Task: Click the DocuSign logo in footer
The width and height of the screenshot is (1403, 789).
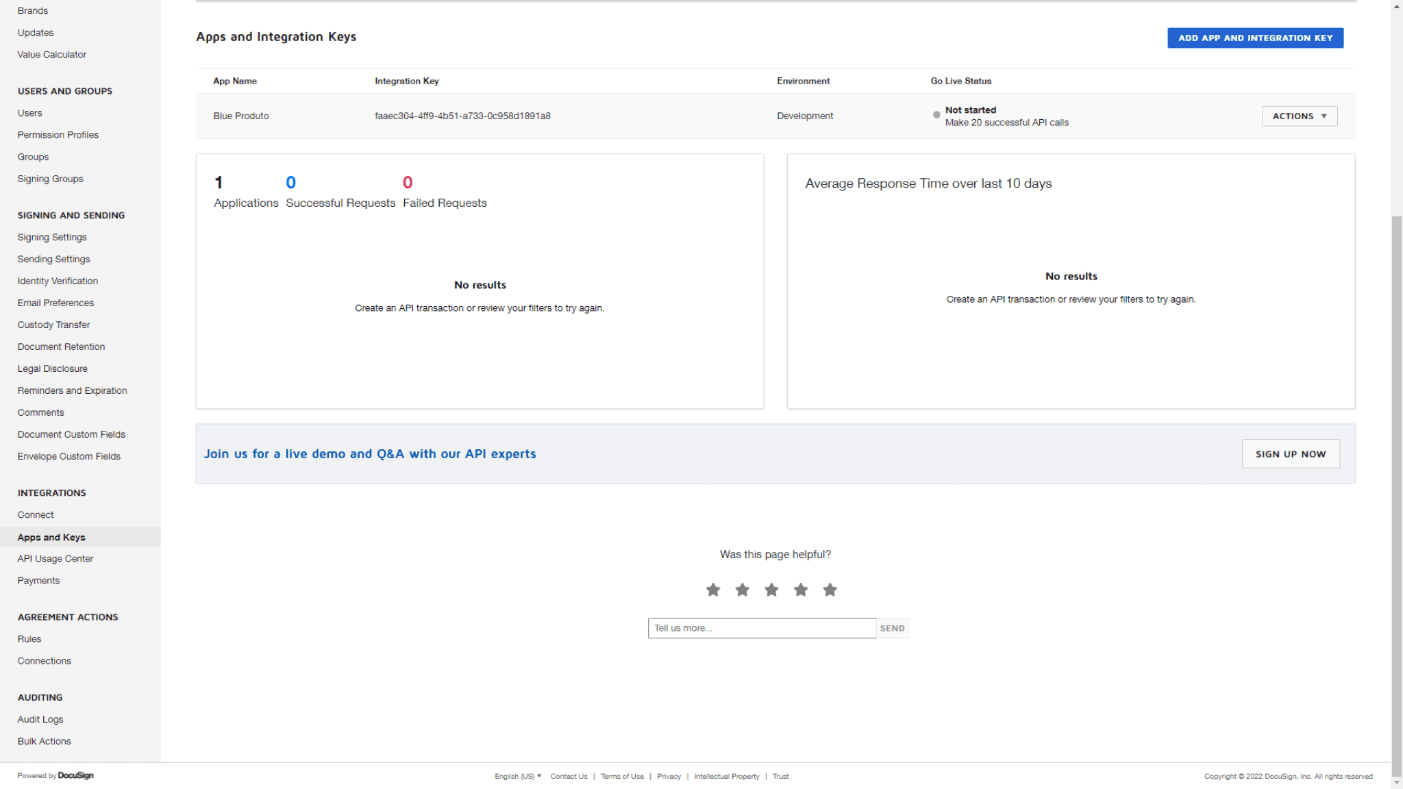Action: tap(75, 775)
